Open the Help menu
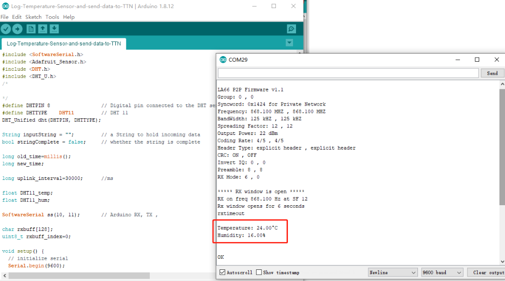Viewport: 505px width, 281px height. 69,17
